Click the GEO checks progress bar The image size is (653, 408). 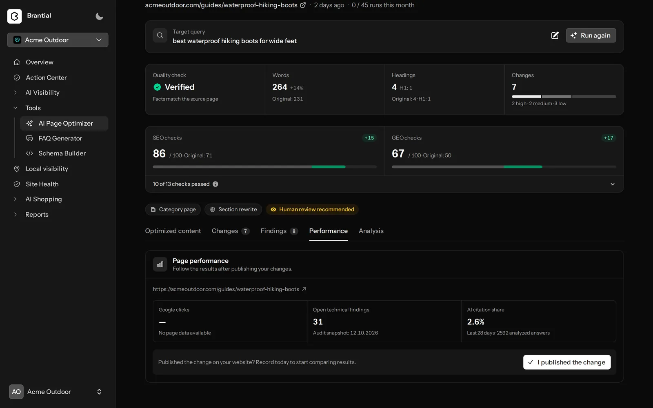pos(504,167)
